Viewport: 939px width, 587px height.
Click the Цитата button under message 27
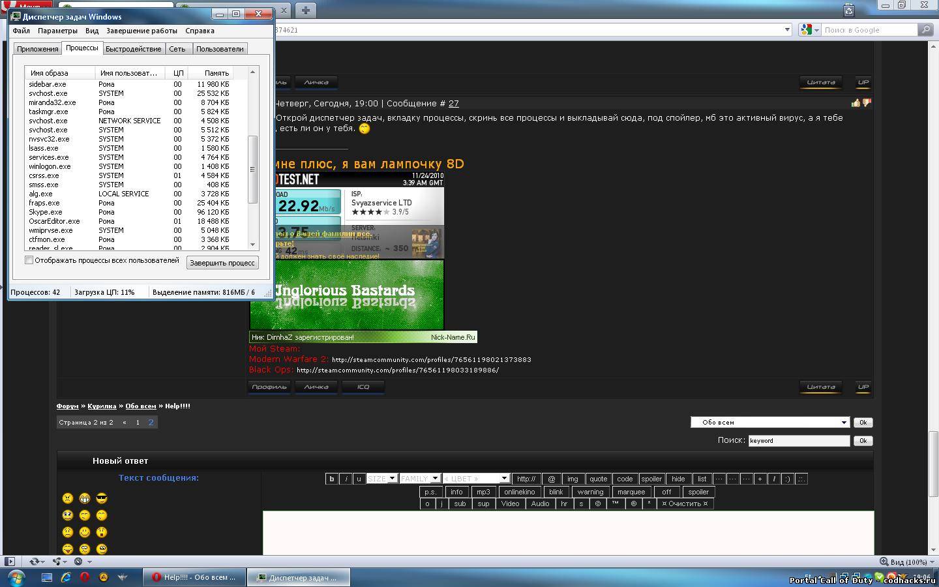[821, 387]
